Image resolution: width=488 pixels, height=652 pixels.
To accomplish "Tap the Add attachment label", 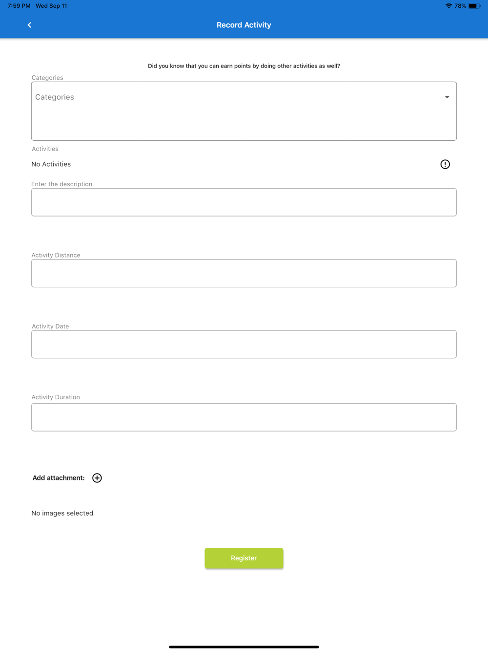I will (59, 478).
